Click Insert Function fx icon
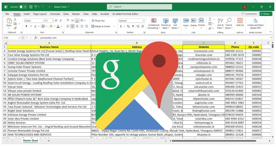Screen dimensions: 276x147 coord(36,38)
